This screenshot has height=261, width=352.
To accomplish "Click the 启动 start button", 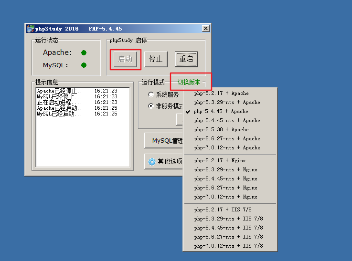I will pyautogui.click(x=125, y=59).
